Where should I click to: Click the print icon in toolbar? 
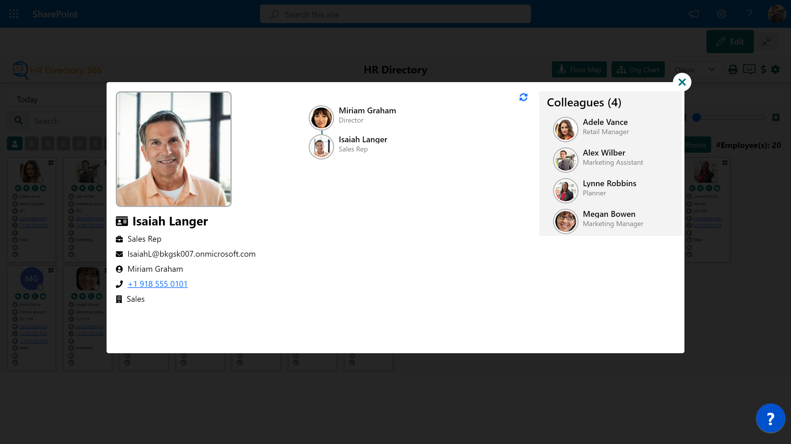point(733,69)
